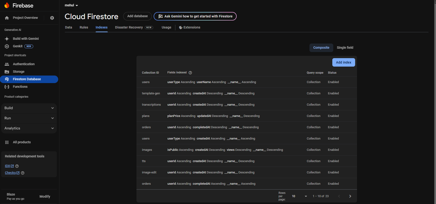
Task: Select the Composite indexes view
Action: click(321, 48)
